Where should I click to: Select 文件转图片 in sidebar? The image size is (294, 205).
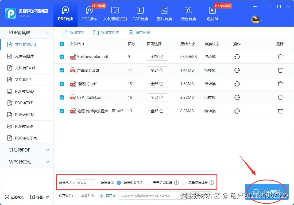[x=27, y=56]
